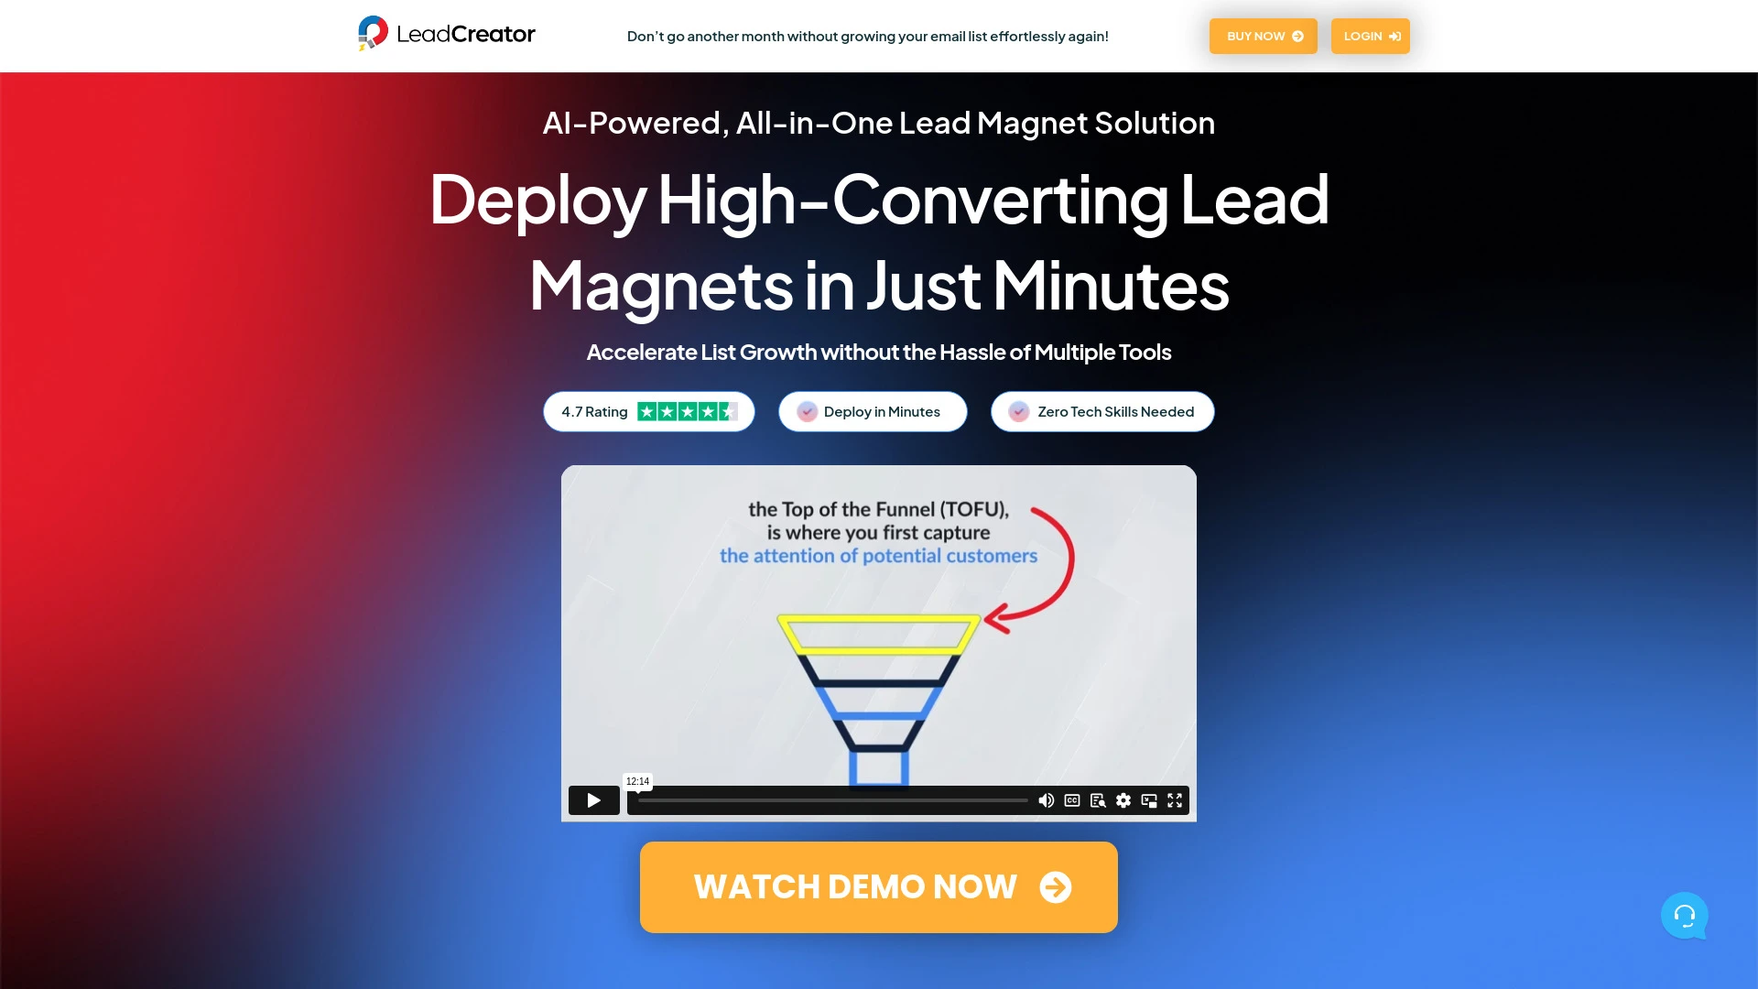Toggle the video play button

click(x=592, y=799)
